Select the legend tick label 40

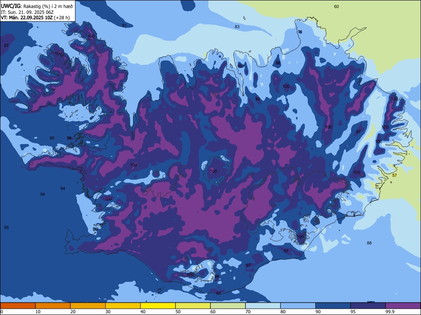coord(143,312)
